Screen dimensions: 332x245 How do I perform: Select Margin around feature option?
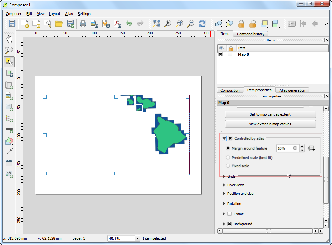click(228, 148)
